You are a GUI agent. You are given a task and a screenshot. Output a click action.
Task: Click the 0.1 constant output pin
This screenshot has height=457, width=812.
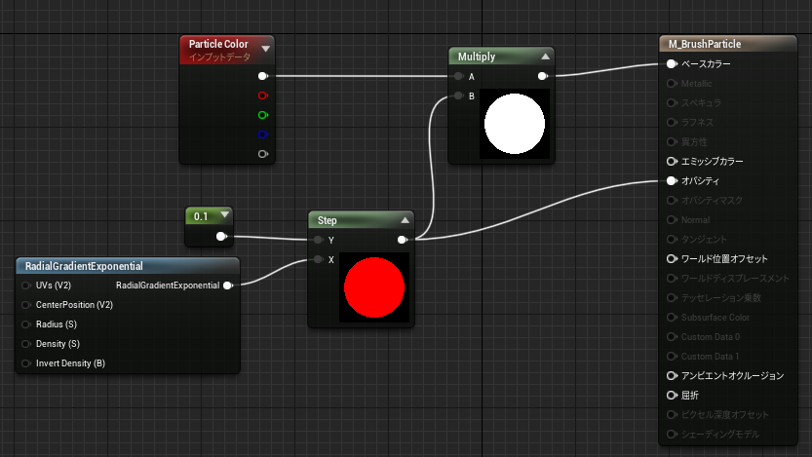point(221,237)
